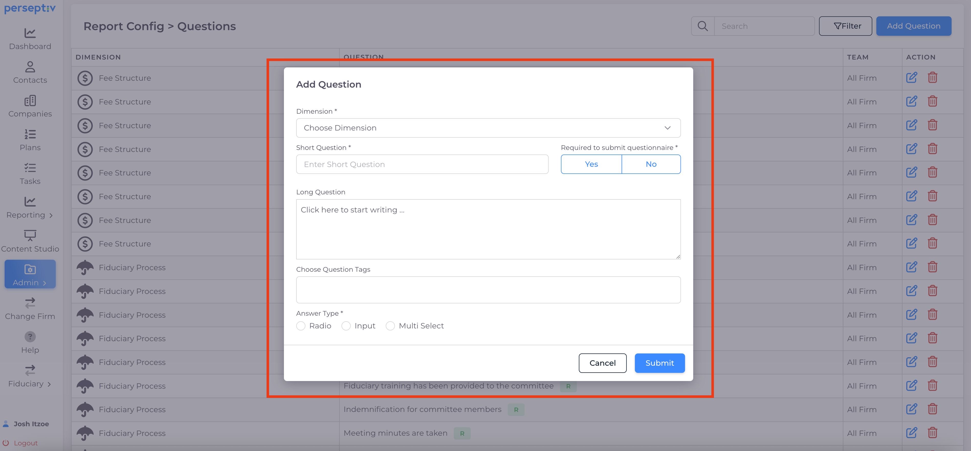The image size is (971, 451).
Task: Open Content Studio in sidebar
Action: 30,241
